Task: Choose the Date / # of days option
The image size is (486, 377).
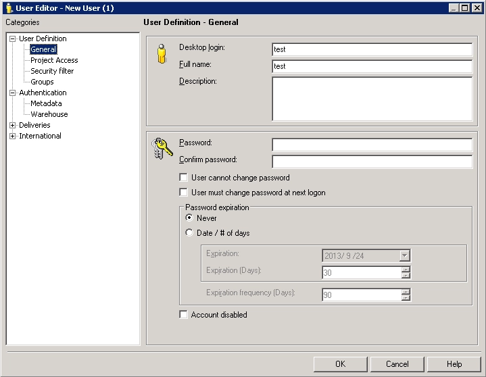Action: pos(189,232)
